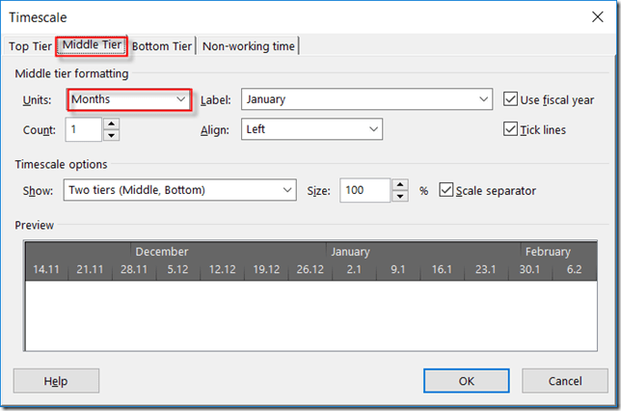
Task: Click the Cancel button
Action: coord(564,381)
